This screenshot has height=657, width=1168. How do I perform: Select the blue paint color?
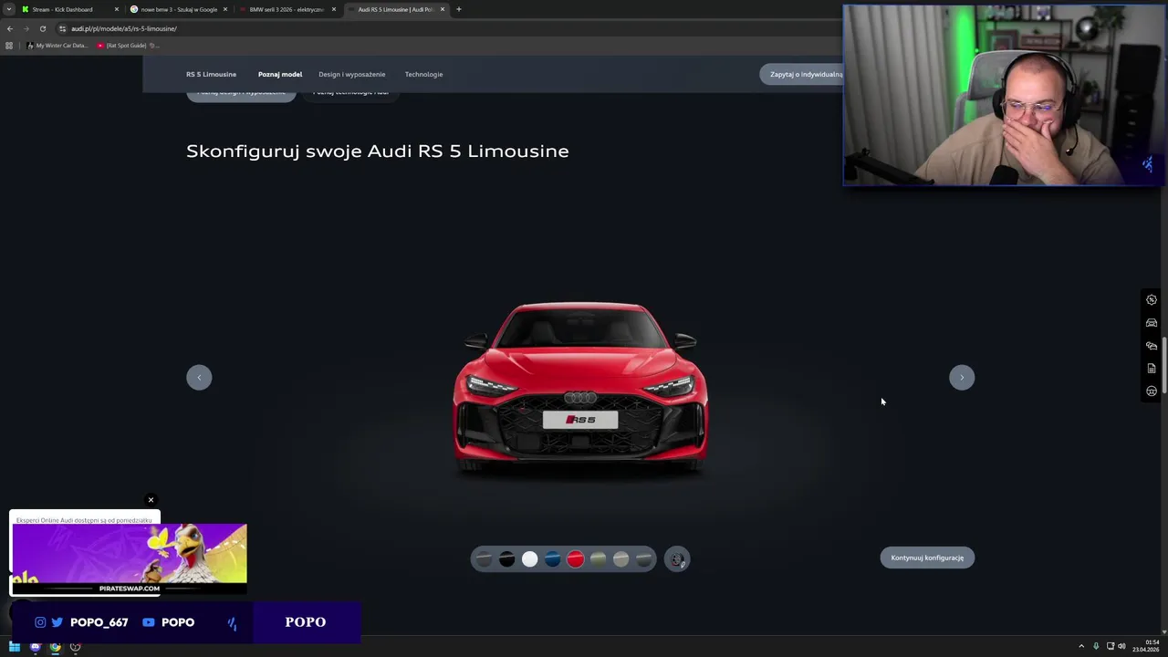click(x=552, y=559)
